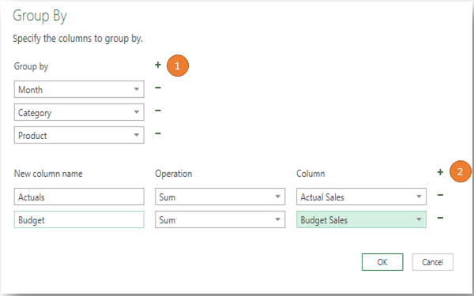Cancel the Group By dialog
Viewport: 474px width, 296px height.
tap(433, 262)
